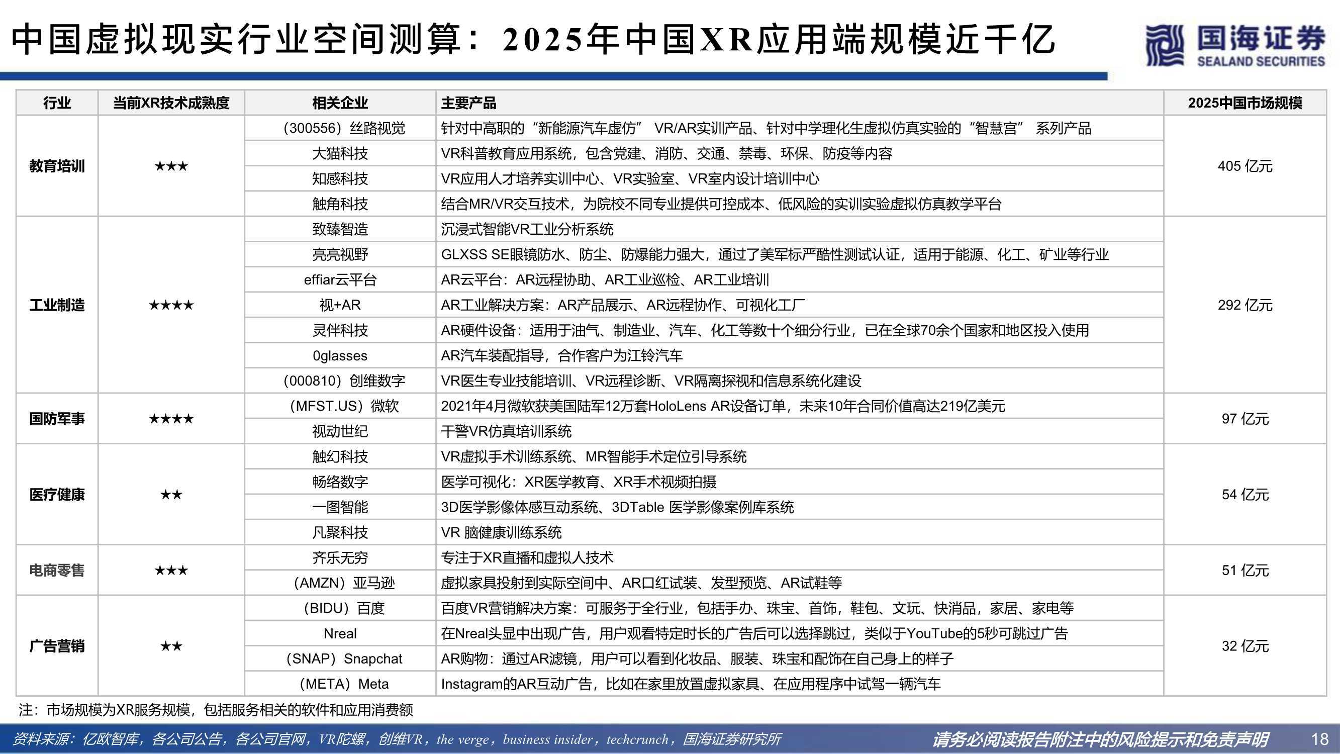Click the 教育培训 industry cell
Viewport: 1340px width, 754px height.
pos(57,166)
